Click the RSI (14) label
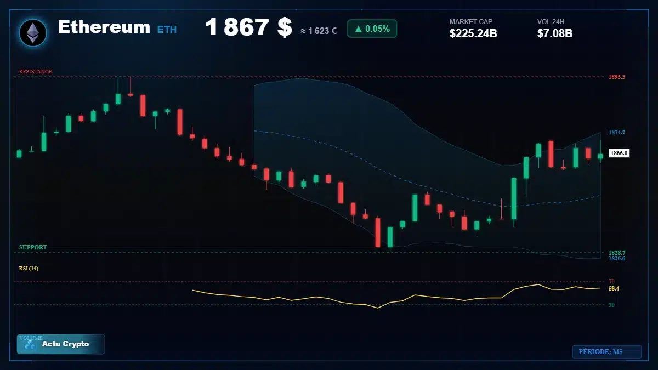Viewport: 658px width, 370px height. tap(29, 269)
